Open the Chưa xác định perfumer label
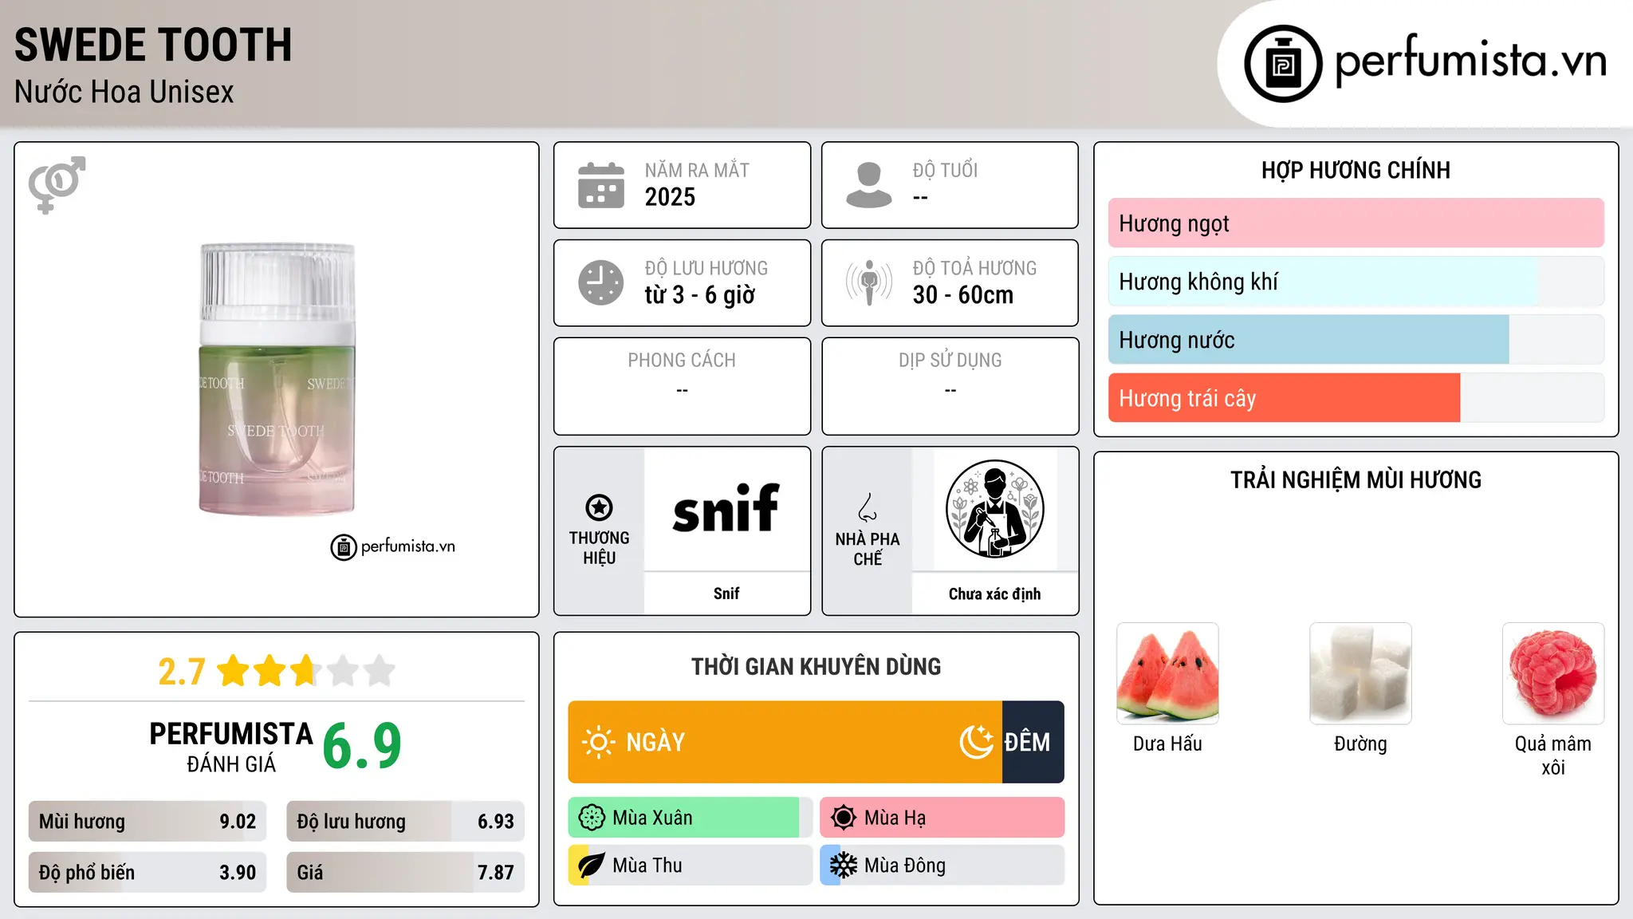 tap(994, 594)
